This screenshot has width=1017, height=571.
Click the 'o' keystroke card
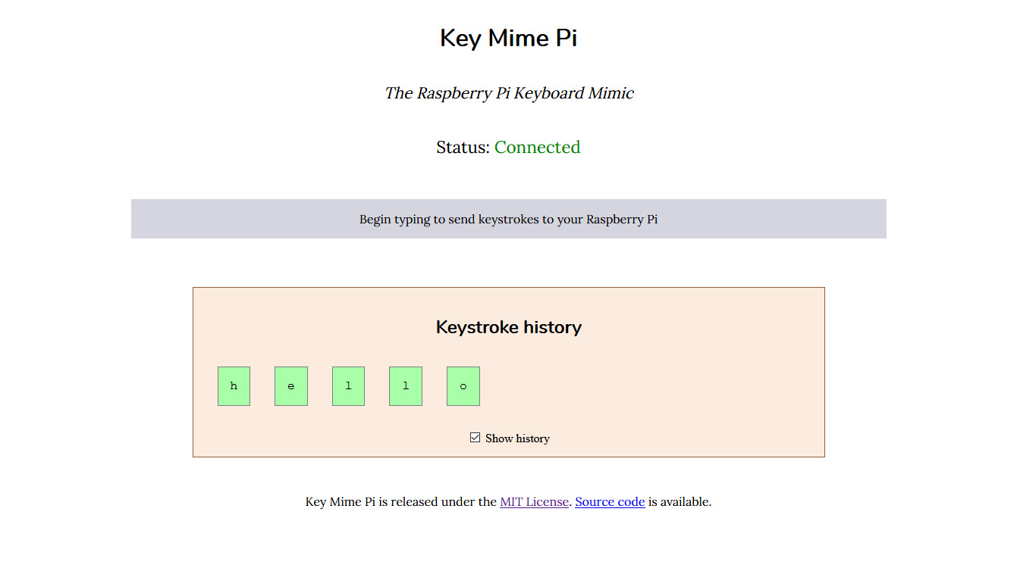pyautogui.click(x=463, y=386)
